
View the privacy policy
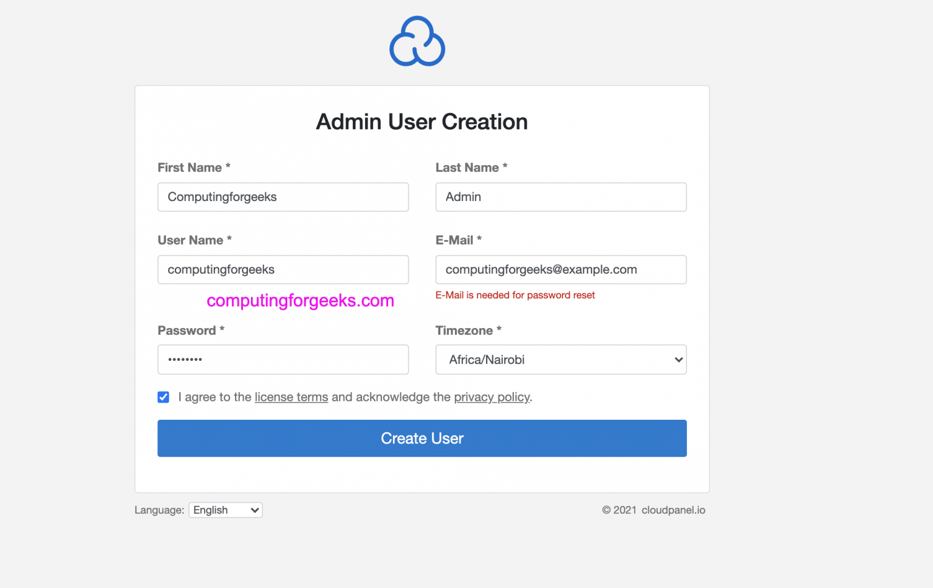(x=492, y=397)
